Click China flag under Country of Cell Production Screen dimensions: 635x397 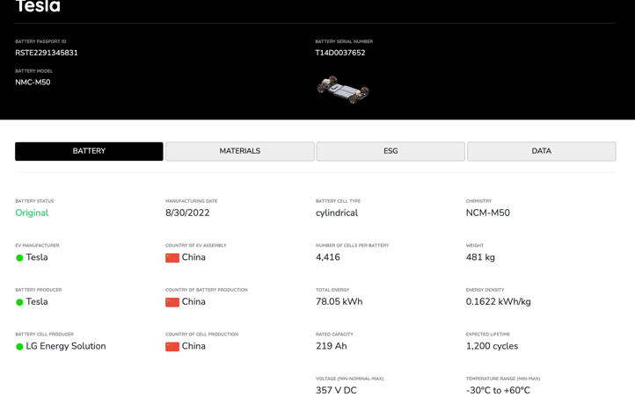tap(172, 347)
